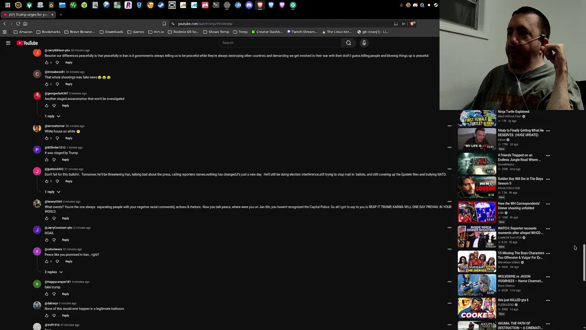Open action menu for @BSfinder1212's comment
Viewport: 586px width, 330px height.
tap(450, 148)
